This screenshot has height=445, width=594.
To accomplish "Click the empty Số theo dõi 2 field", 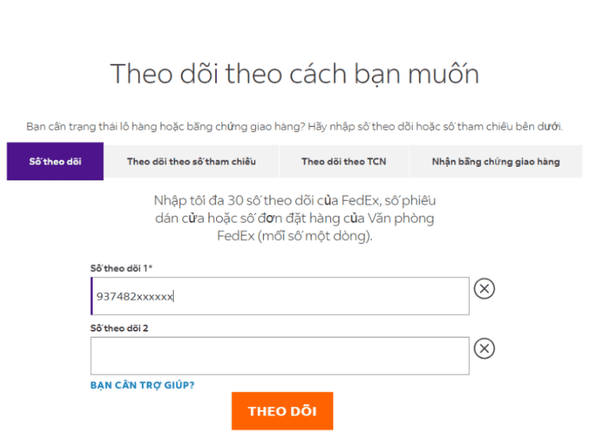I will point(280,356).
